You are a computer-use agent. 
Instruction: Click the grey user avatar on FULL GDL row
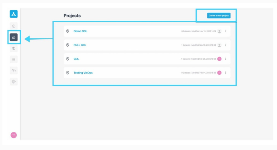coord(219,45)
